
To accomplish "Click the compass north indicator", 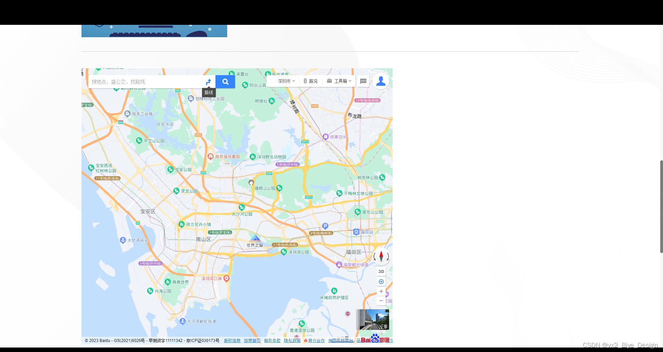I will click(381, 257).
